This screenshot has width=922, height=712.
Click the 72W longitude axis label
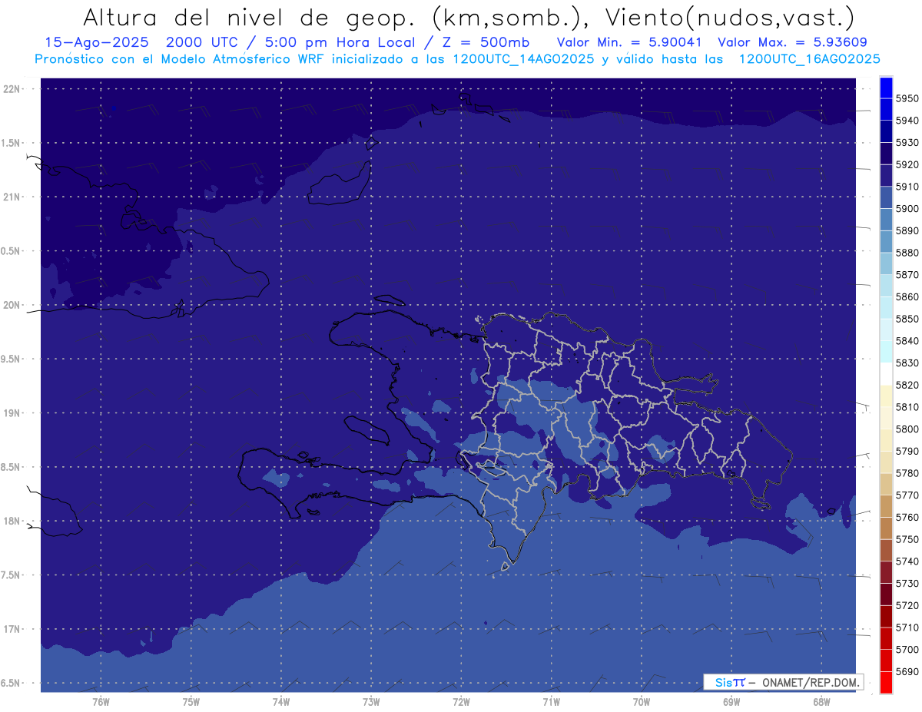461,701
